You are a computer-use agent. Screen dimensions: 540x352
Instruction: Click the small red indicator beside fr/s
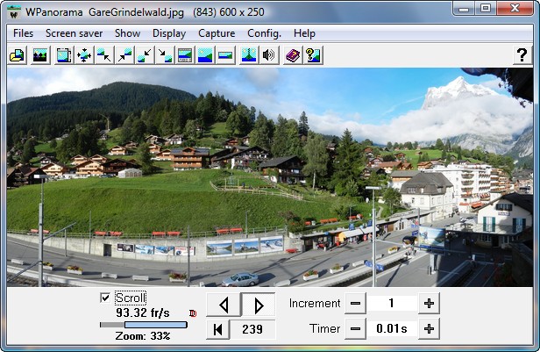pos(193,313)
